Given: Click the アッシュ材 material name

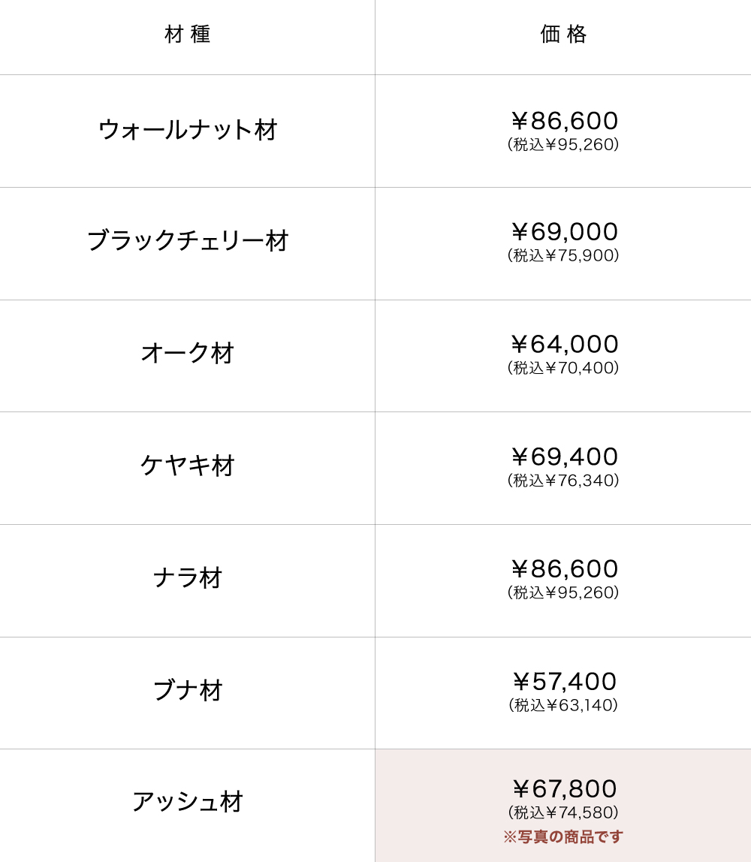Looking at the screenshot, I should [188, 802].
